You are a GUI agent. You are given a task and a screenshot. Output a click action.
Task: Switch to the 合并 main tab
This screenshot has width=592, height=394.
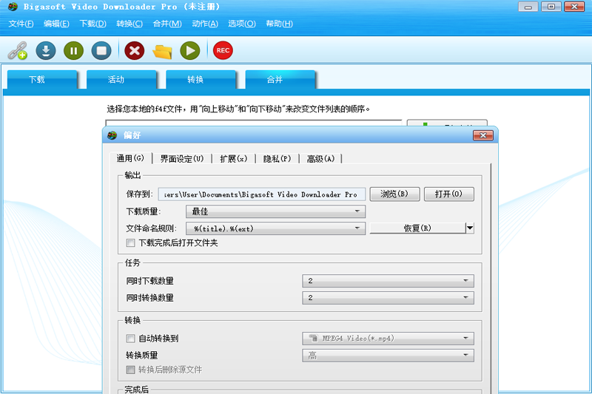click(280, 80)
